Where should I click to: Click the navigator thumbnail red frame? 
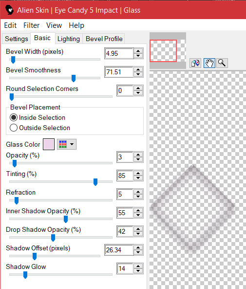coord(163,51)
